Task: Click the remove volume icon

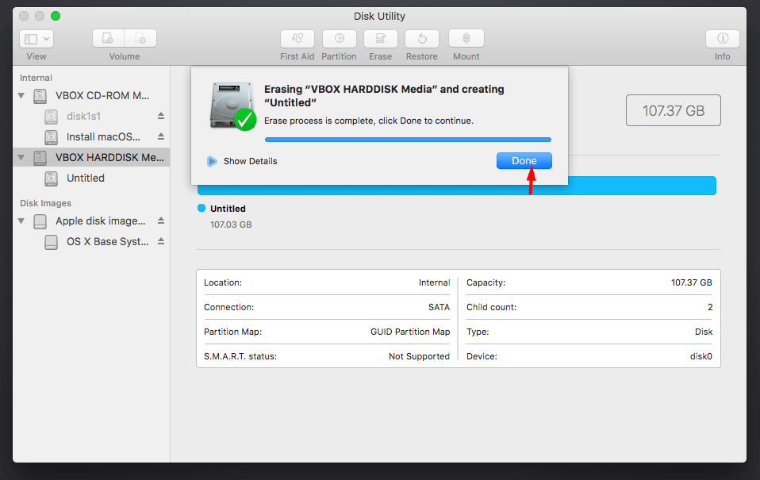Action: (x=140, y=39)
